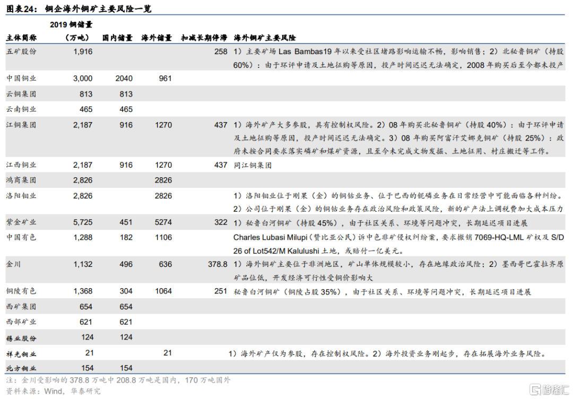Click the 北方铜业 company name
573x399 pixels.
click(21, 368)
